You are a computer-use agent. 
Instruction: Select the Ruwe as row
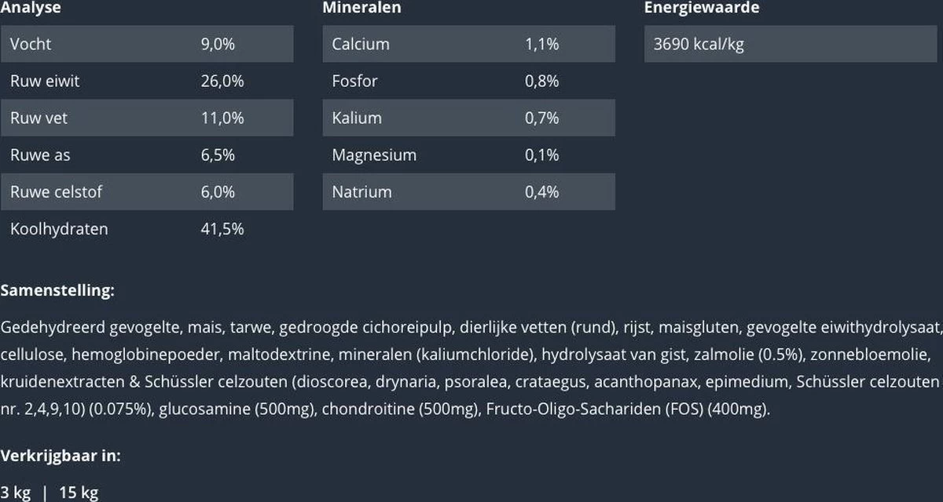tap(147, 155)
